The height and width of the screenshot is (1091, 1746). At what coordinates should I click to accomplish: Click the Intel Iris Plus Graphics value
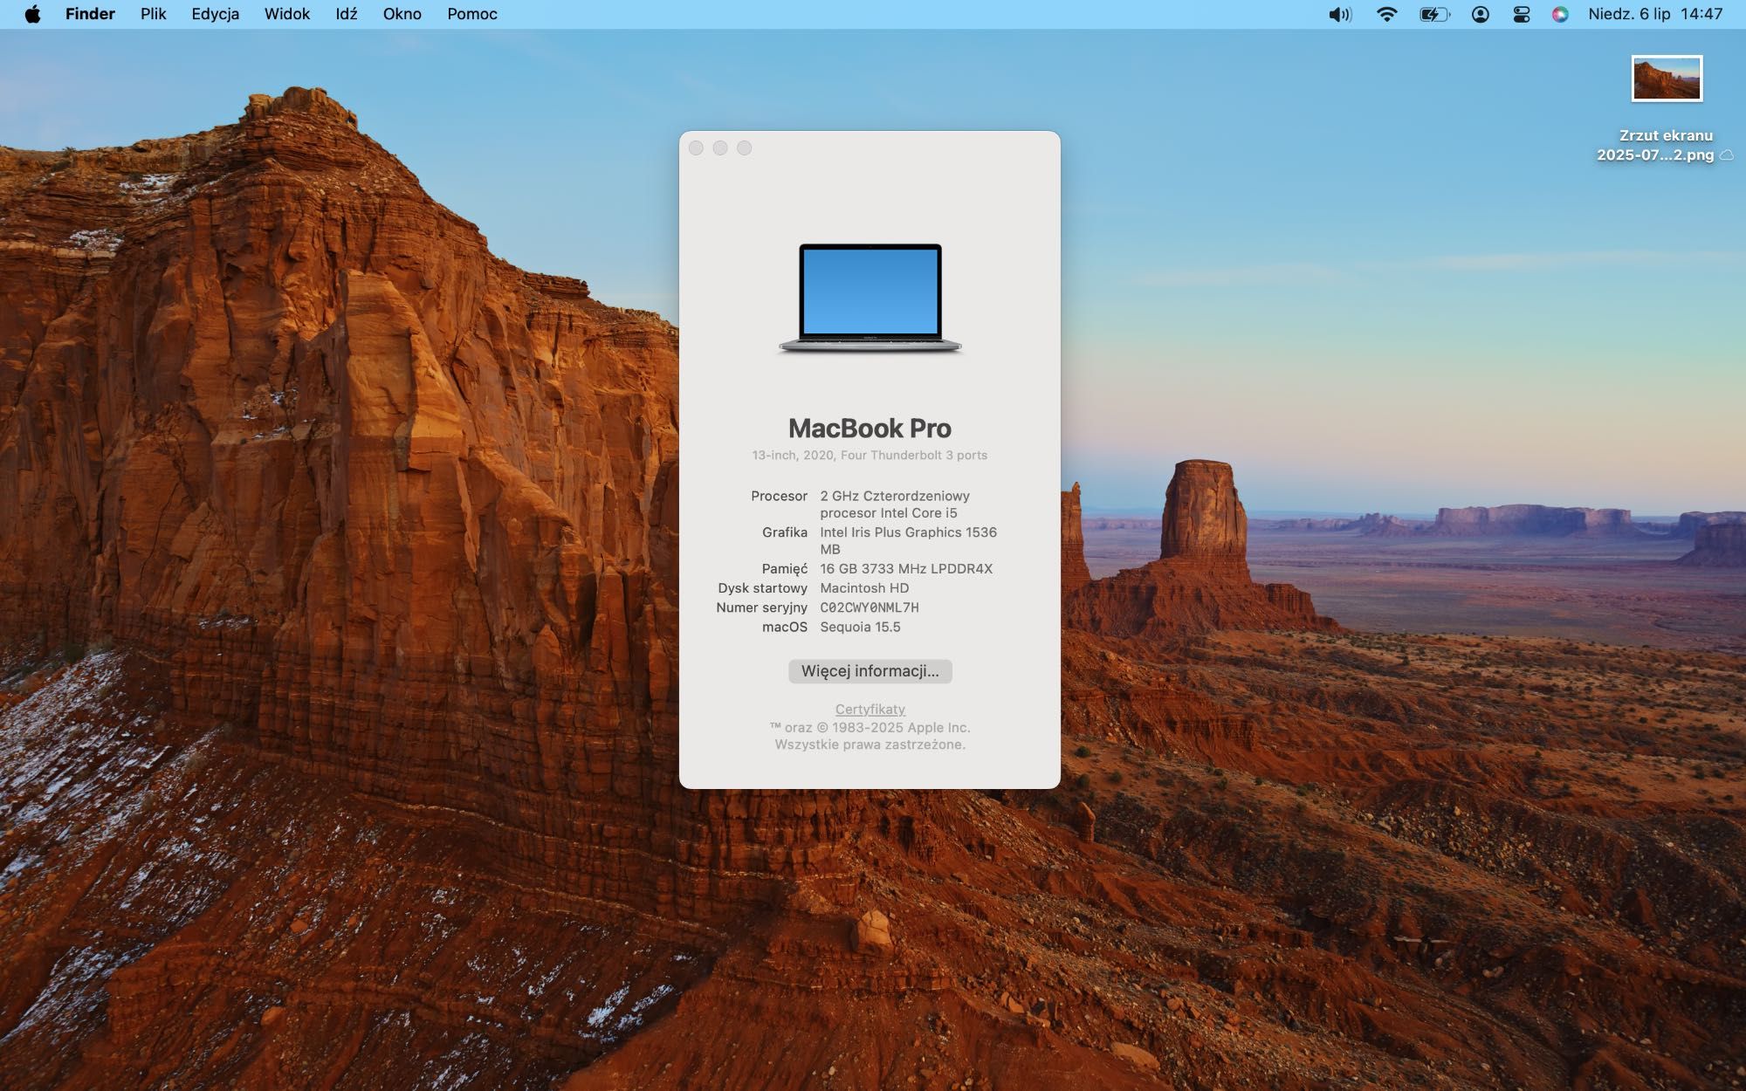click(908, 541)
